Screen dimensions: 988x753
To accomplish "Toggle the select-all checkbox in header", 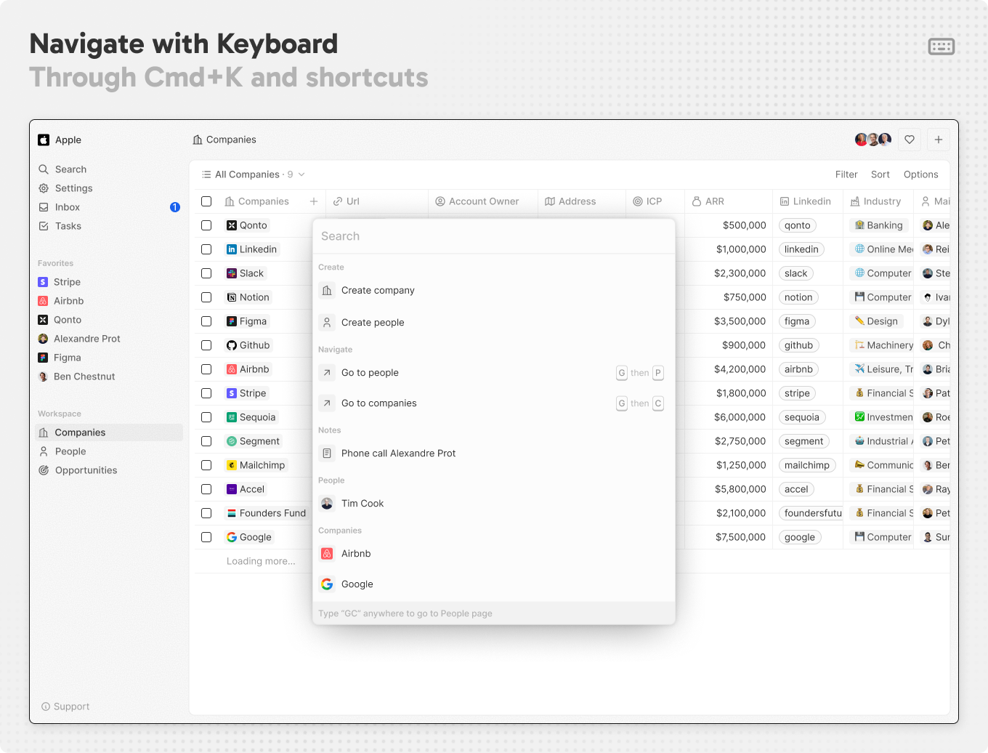I will click(206, 201).
